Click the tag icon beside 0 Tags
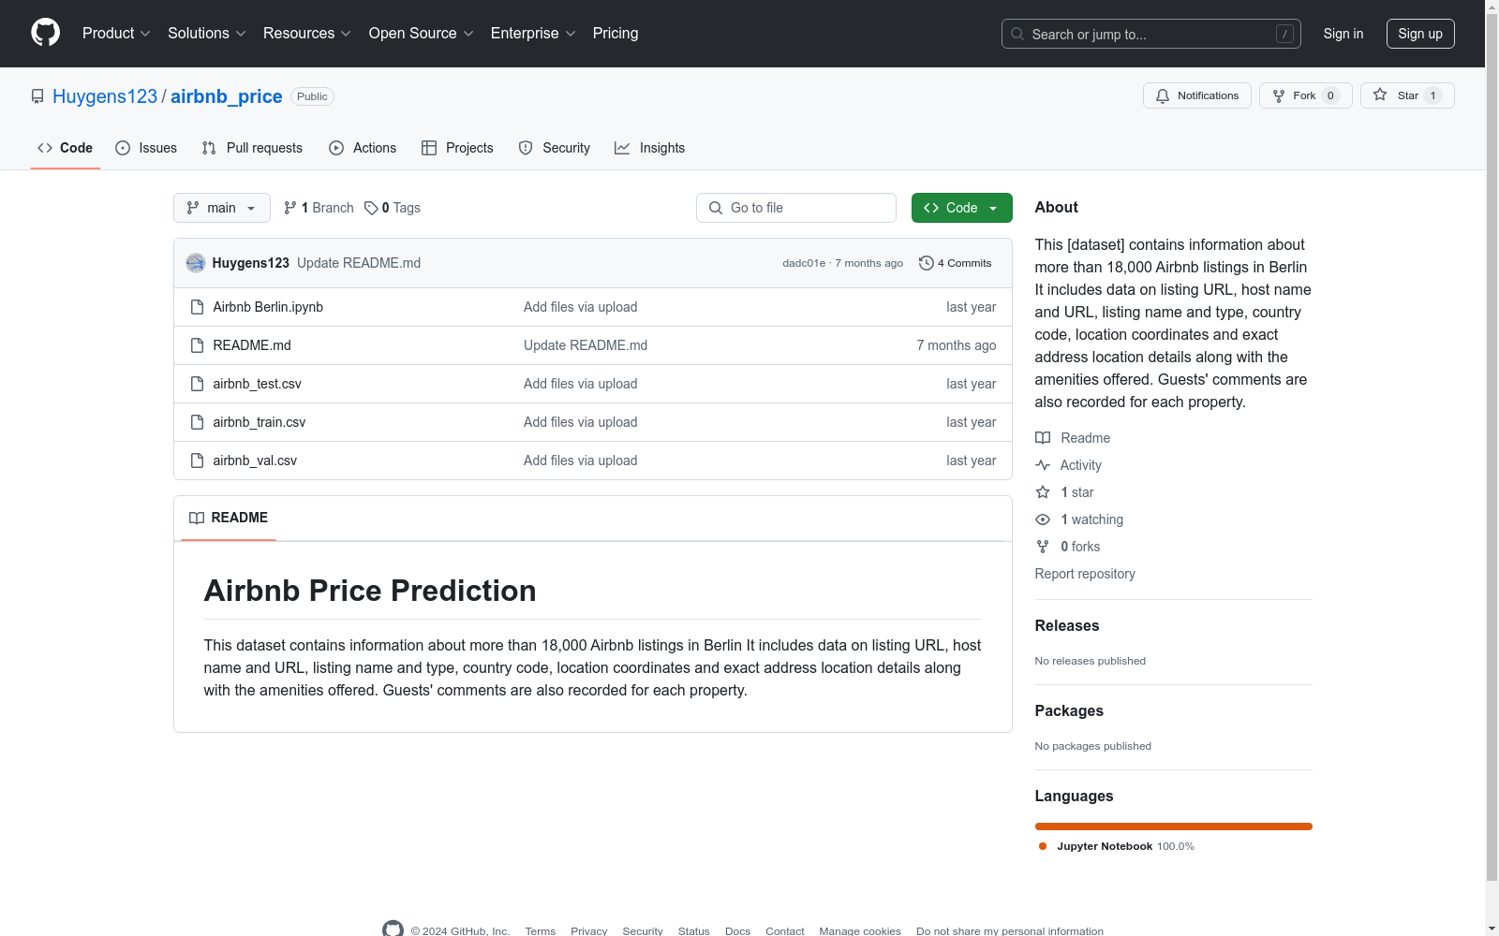 coord(371,208)
